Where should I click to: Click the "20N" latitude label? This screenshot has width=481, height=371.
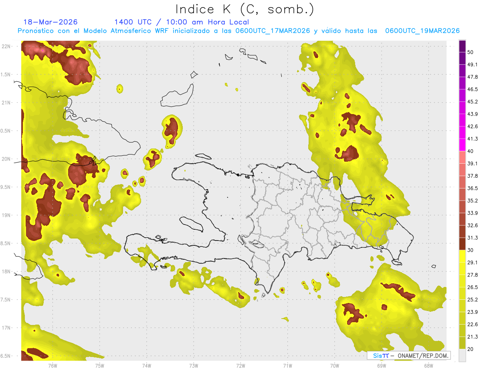7,159
